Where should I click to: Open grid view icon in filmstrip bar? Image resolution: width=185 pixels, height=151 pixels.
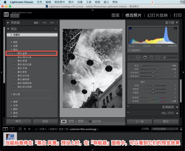point(20,129)
